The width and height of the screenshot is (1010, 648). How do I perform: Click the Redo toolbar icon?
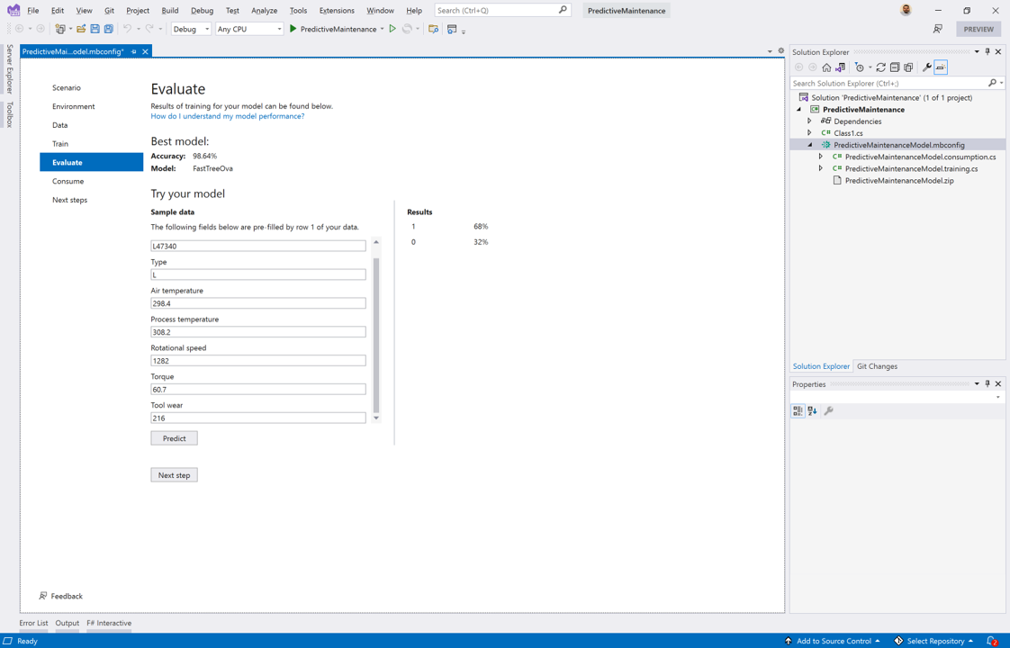(x=149, y=29)
